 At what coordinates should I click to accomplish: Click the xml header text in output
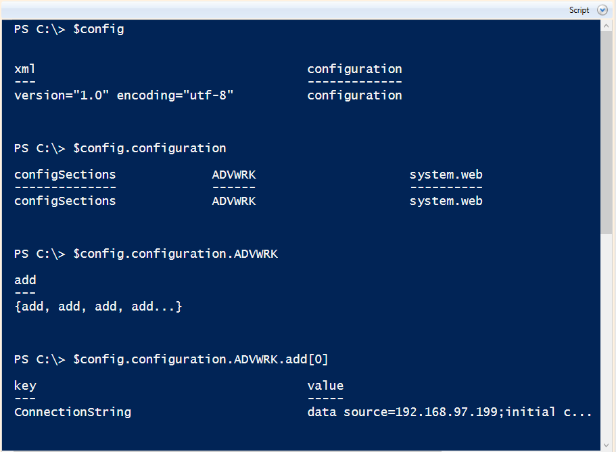[x=24, y=68]
